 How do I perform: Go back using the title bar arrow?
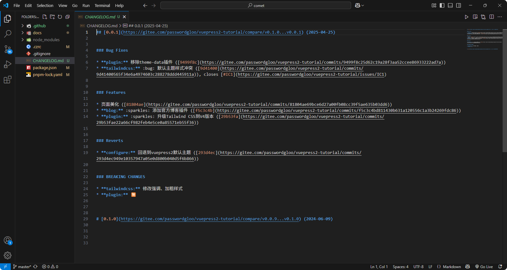coord(145,5)
